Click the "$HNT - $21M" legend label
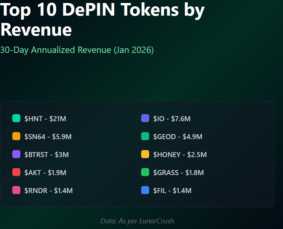This screenshot has width=283, height=229. 45,119
